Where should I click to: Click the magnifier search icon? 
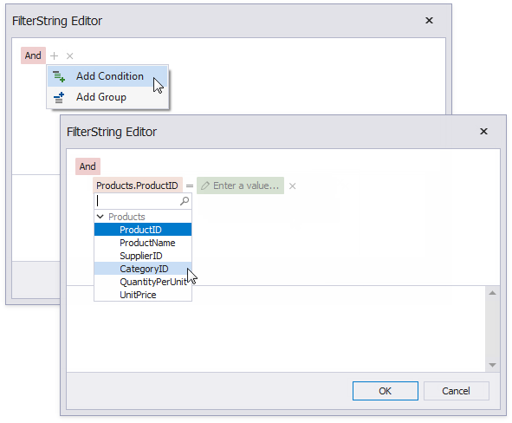185,201
